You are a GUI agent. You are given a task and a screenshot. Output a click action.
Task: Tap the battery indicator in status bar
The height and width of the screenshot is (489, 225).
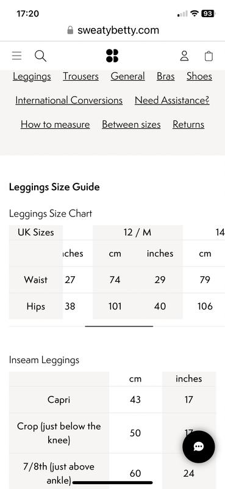pyautogui.click(x=208, y=13)
